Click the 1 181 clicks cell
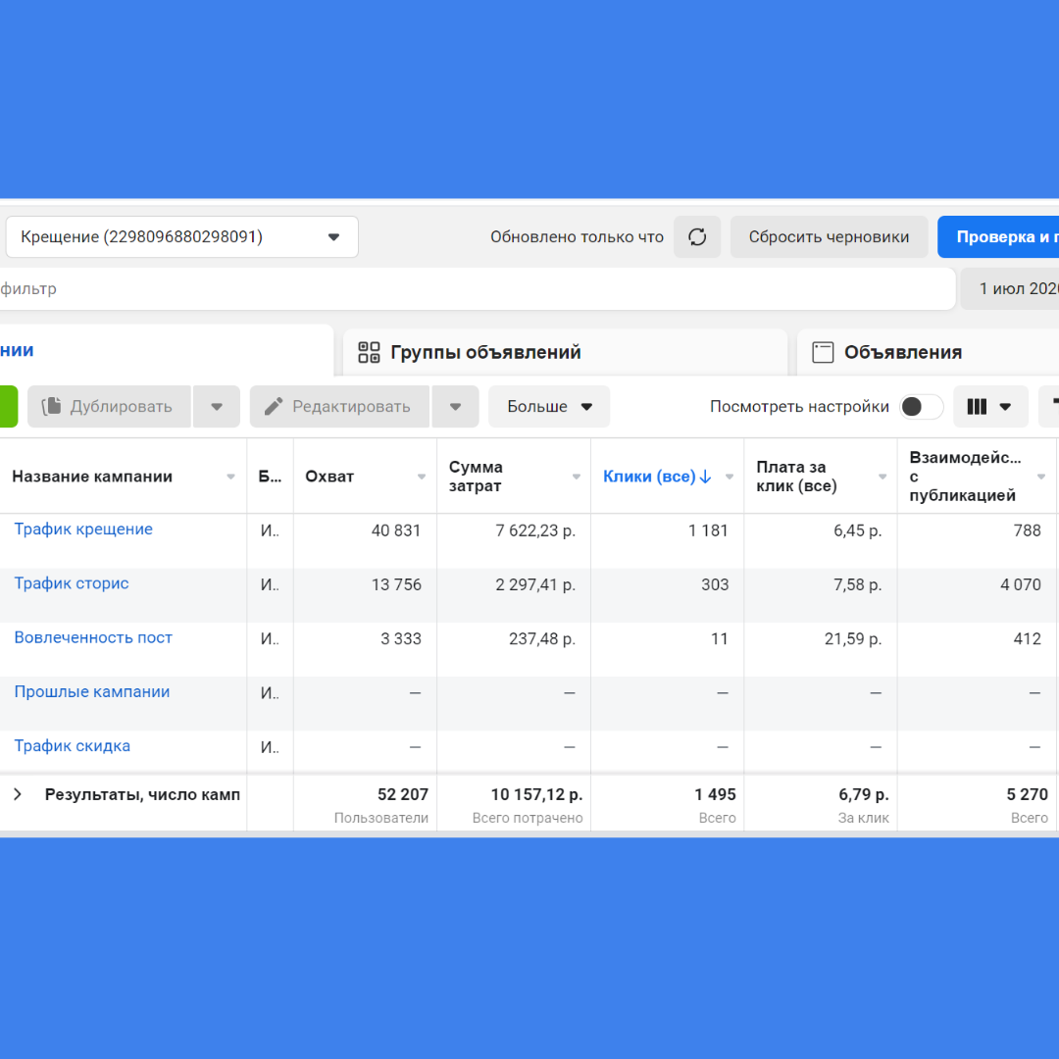Image resolution: width=1059 pixels, height=1059 pixels. [708, 530]
